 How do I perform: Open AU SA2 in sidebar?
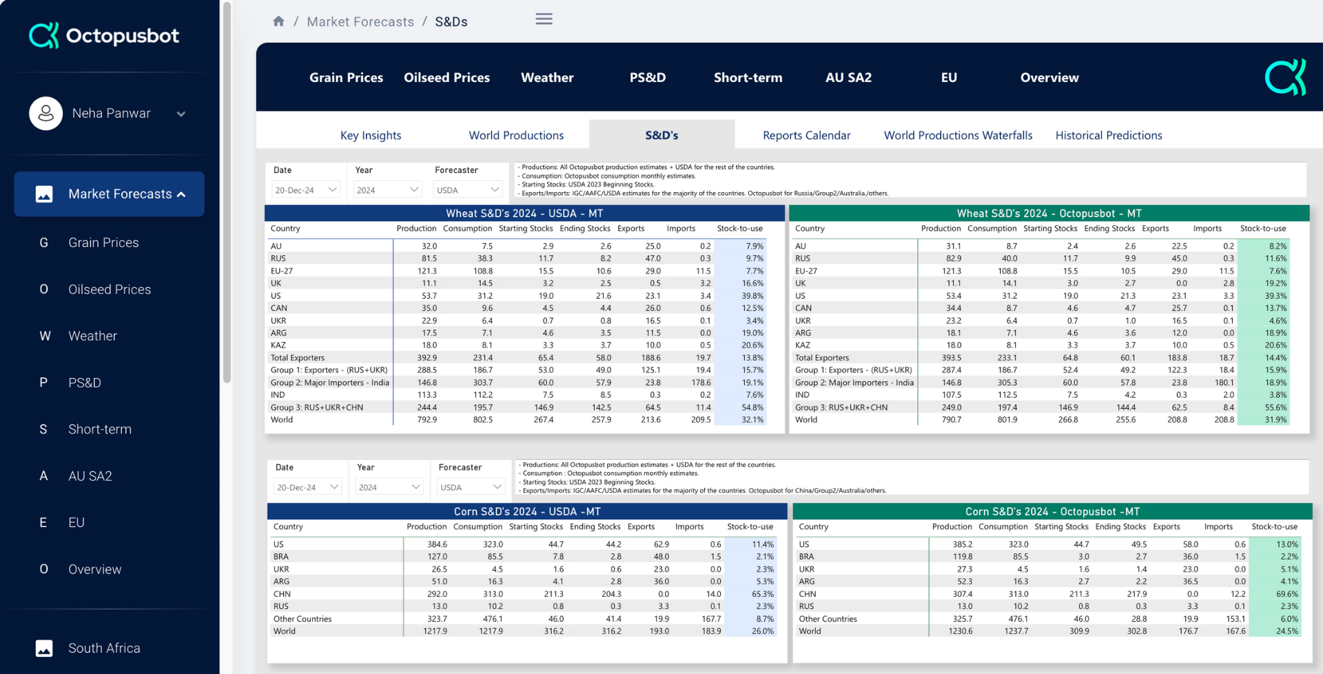[x=109, y=476]
